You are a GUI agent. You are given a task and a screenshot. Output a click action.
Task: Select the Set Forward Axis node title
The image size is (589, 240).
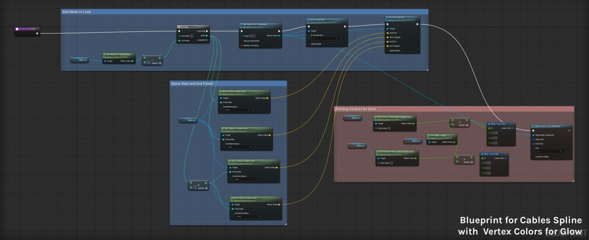317,20
